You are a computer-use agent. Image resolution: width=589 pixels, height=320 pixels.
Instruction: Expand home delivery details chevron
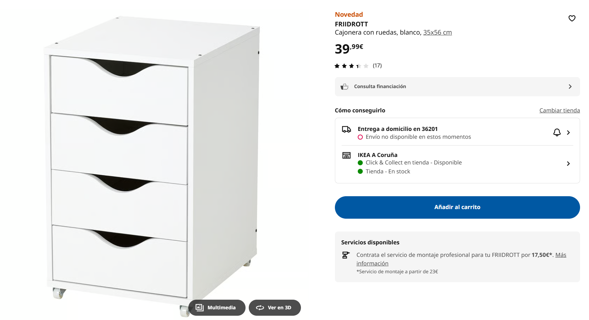click(x=568, y=133)
